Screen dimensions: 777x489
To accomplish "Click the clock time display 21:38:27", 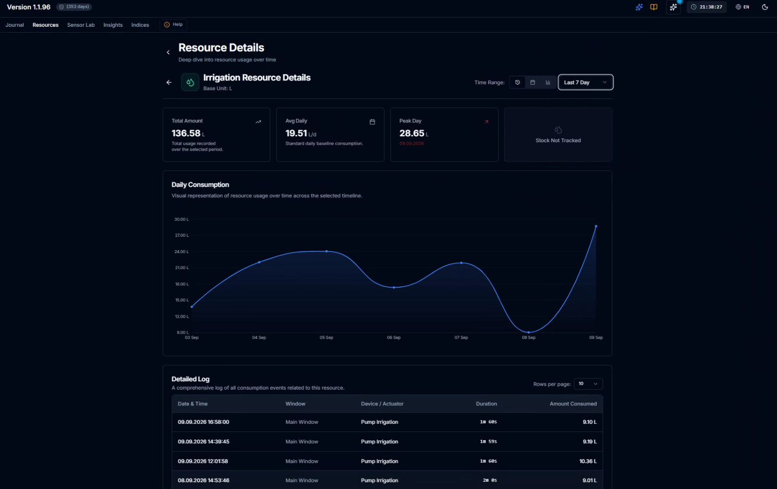I will click(706, 7).
